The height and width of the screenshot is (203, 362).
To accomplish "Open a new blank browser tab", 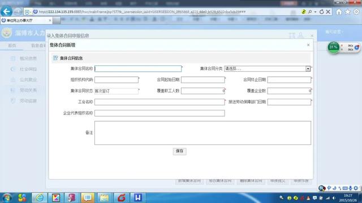I will (57, 20).
